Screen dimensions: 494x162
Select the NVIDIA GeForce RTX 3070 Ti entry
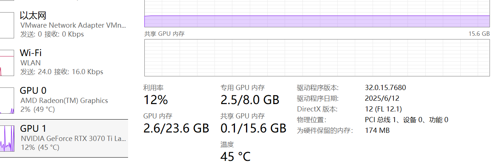pyautogui.click(x=73, y=138)
